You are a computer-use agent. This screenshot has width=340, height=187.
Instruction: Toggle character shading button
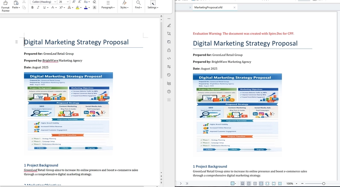tap(94, 8)
